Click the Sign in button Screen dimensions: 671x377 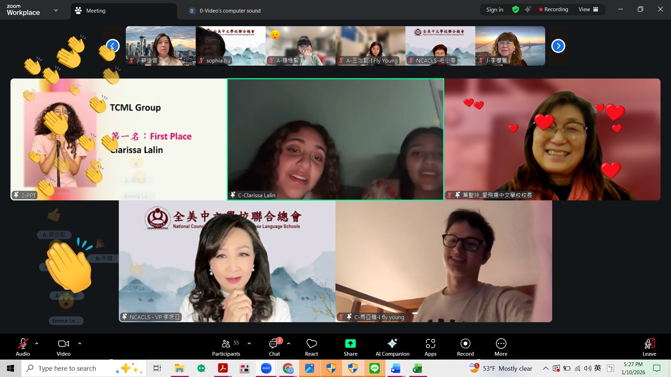point(495,9)
